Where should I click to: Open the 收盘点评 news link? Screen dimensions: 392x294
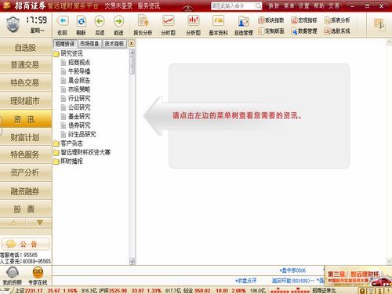click(246, 281)
